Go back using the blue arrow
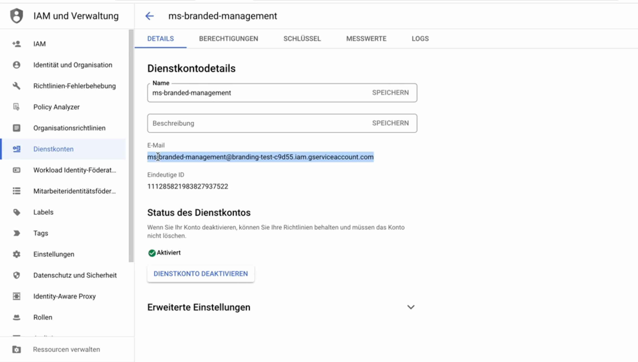638x362 pixels. click(149, 16)
